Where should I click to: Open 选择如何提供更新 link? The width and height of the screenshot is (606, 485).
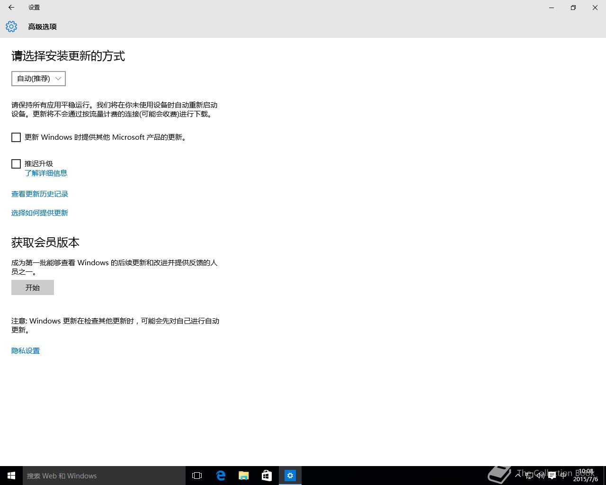[40, 213]
